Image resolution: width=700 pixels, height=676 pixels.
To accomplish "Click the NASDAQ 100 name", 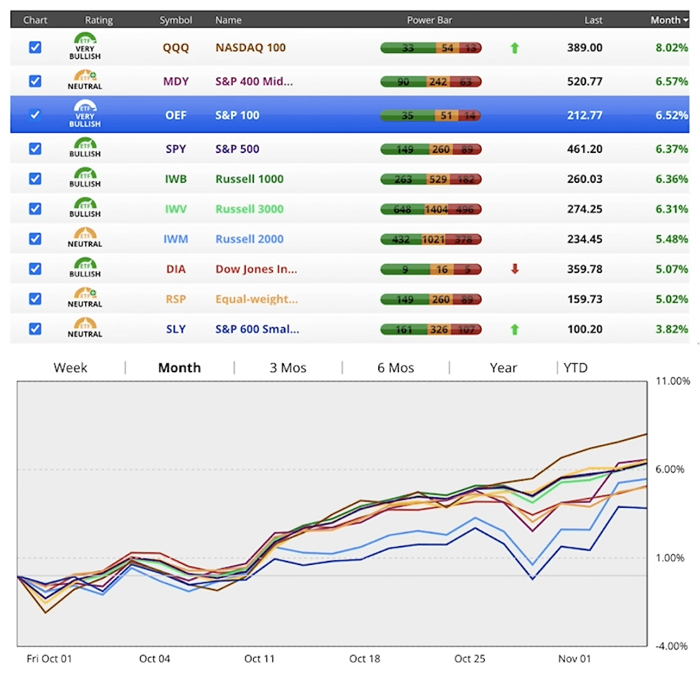I will [251, 47].
